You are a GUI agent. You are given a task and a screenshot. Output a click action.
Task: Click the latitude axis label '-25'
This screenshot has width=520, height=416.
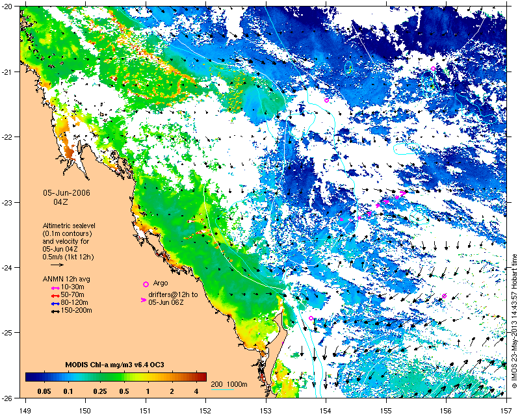tap(7, 333)
